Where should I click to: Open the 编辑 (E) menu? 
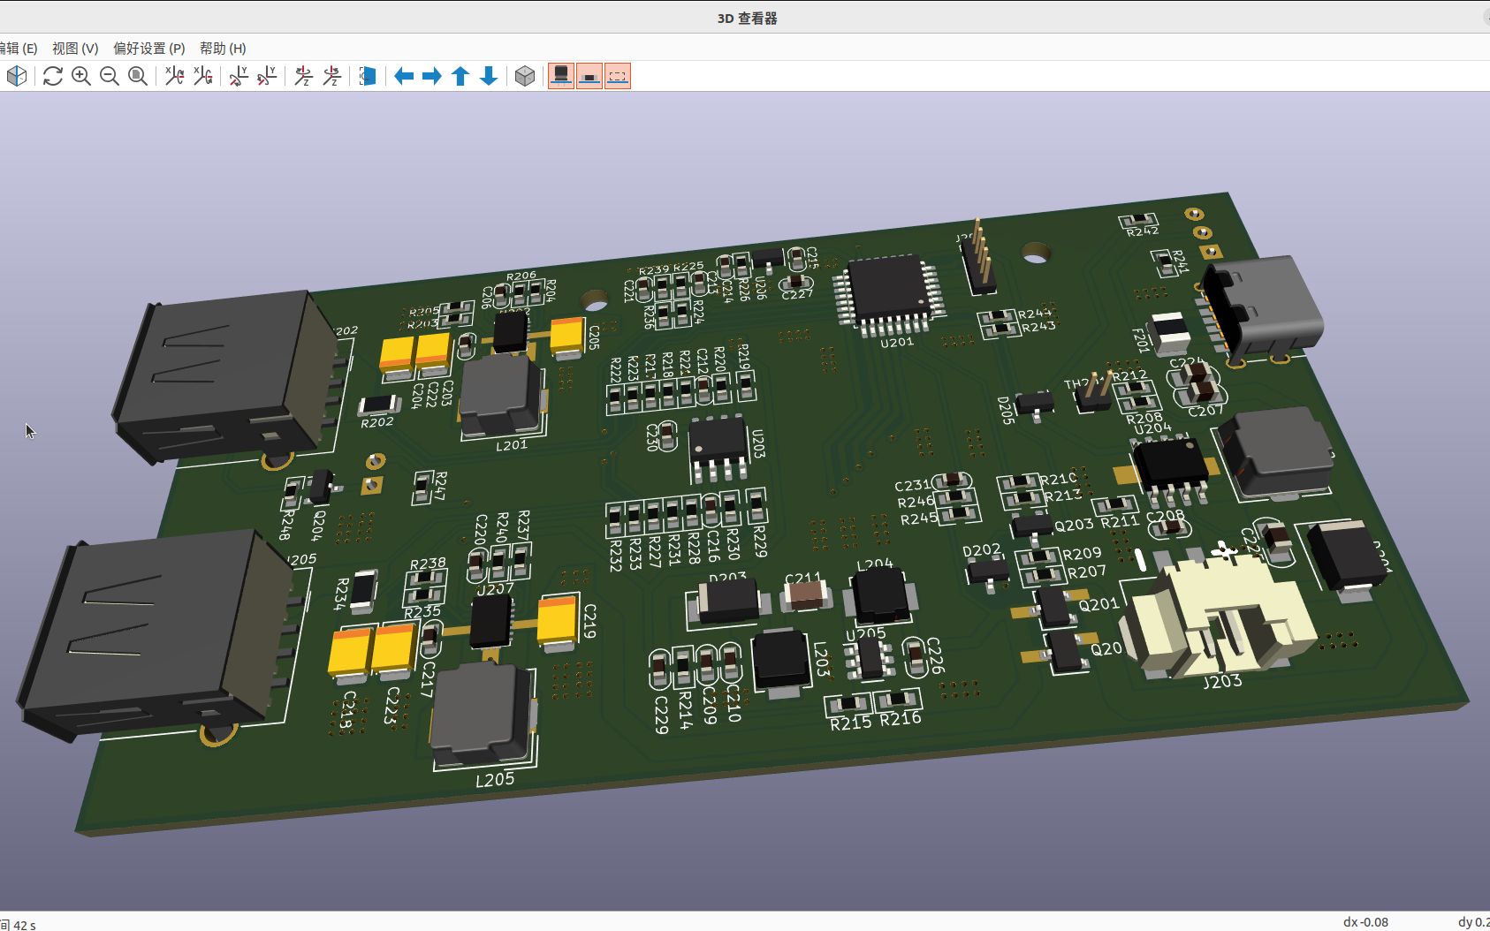click(x=18, y=48)
